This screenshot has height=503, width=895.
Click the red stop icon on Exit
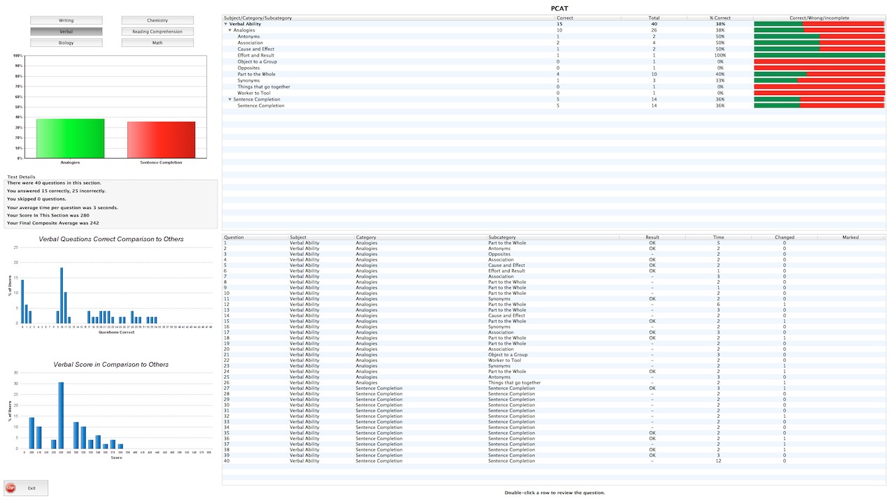click(x=10, y=488)
